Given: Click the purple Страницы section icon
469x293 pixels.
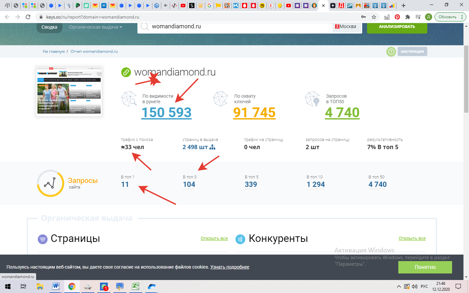Looking at the screenshot, I should (43, 239).
